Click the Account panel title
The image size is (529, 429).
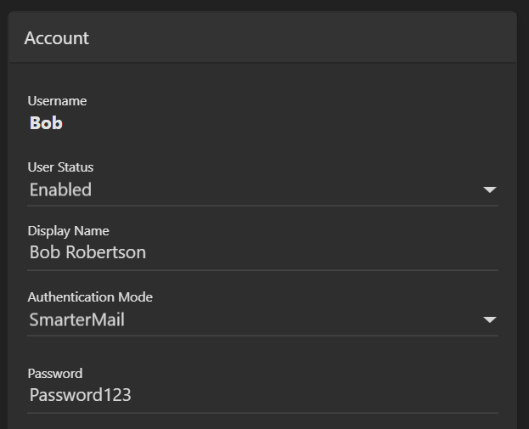click(56, 38)
